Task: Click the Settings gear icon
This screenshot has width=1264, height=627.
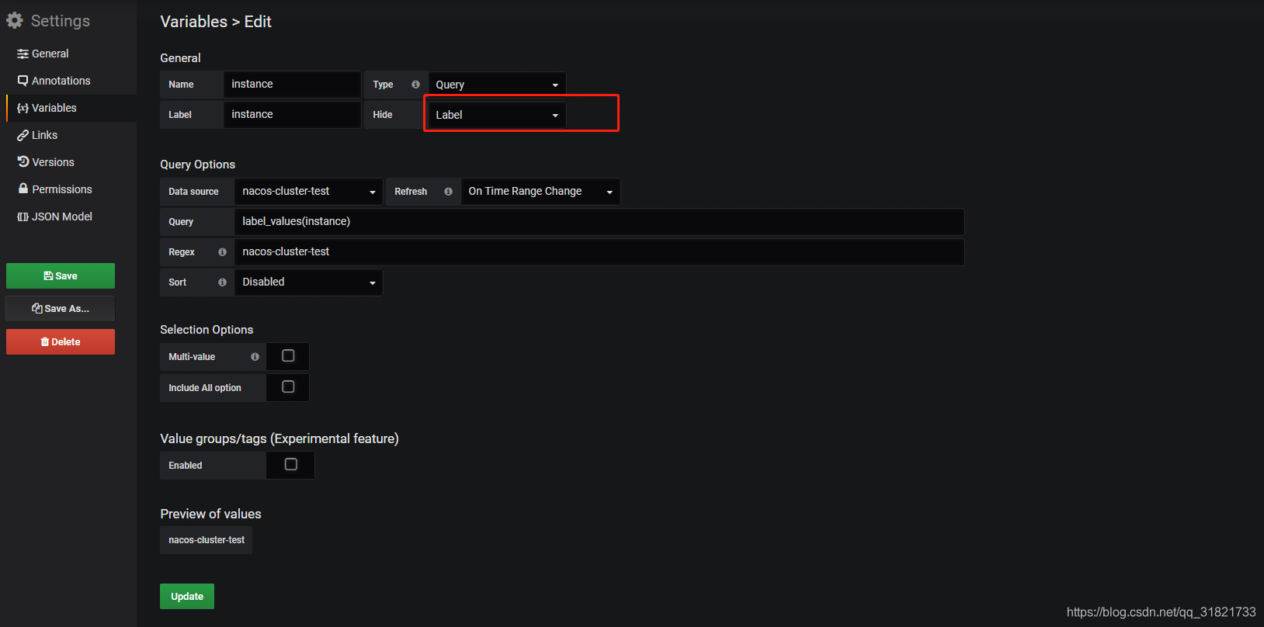Action: [x=15, y=21]
